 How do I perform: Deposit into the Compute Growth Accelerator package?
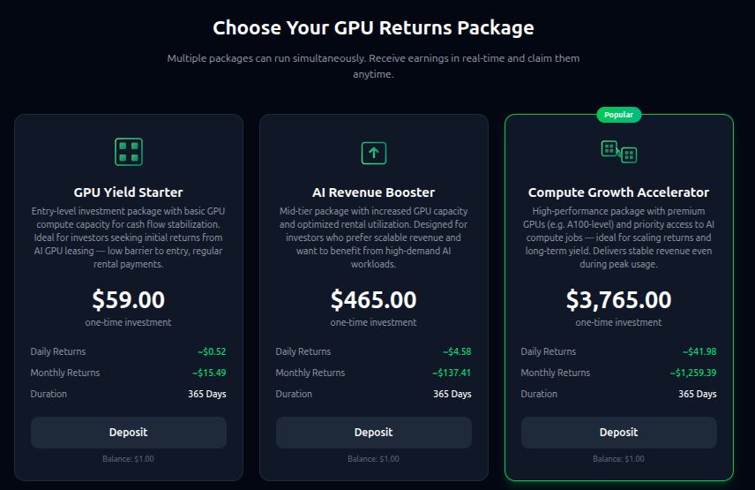coord(619,433)
